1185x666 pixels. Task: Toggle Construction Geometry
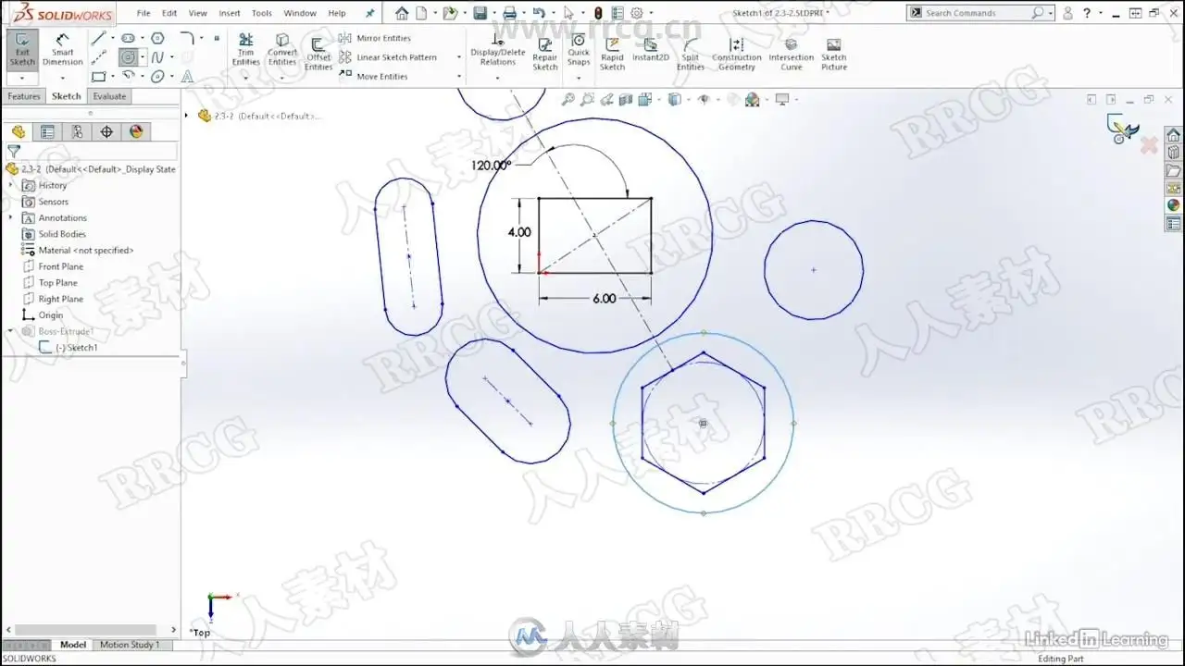(737, 55)
